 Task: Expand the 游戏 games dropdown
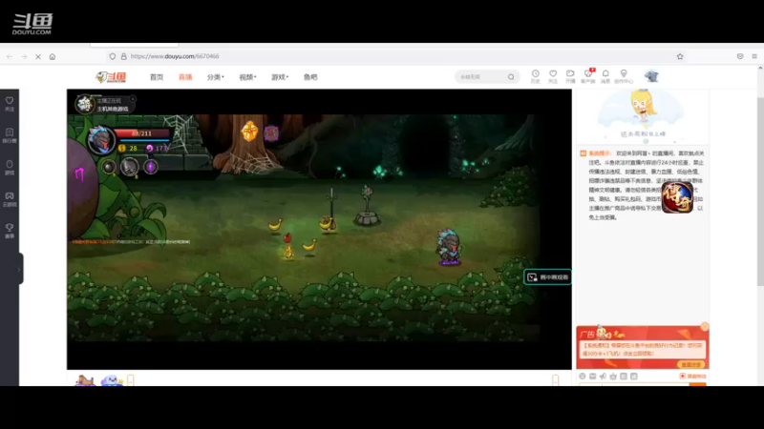pos(280,77)
